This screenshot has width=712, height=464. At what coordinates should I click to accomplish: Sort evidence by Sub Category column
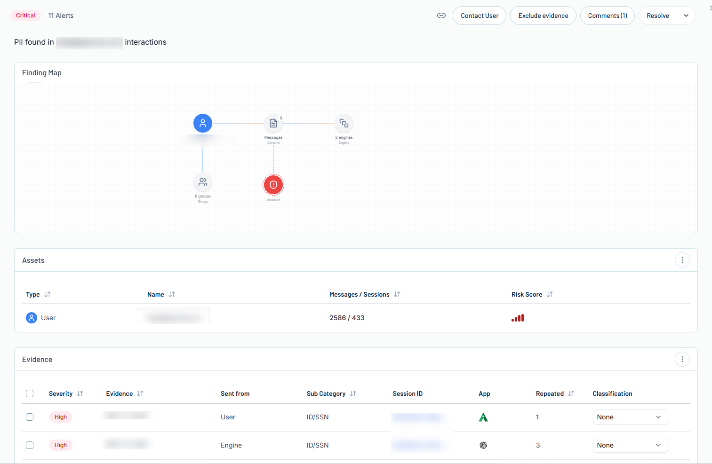coord(353,393)
